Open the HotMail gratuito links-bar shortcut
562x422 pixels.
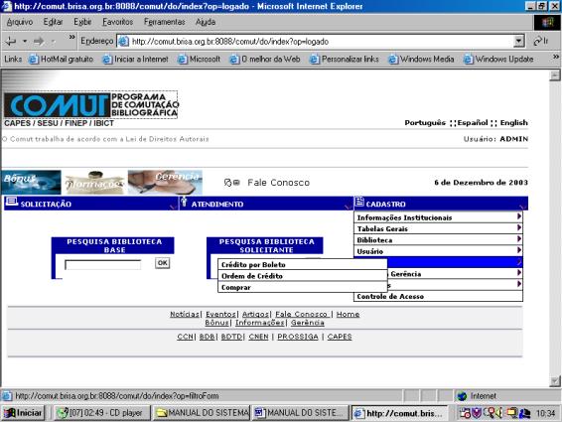click(x=61, y=60)
